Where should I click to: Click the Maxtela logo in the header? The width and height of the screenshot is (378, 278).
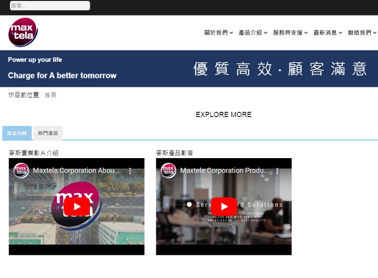pos(23,32)
